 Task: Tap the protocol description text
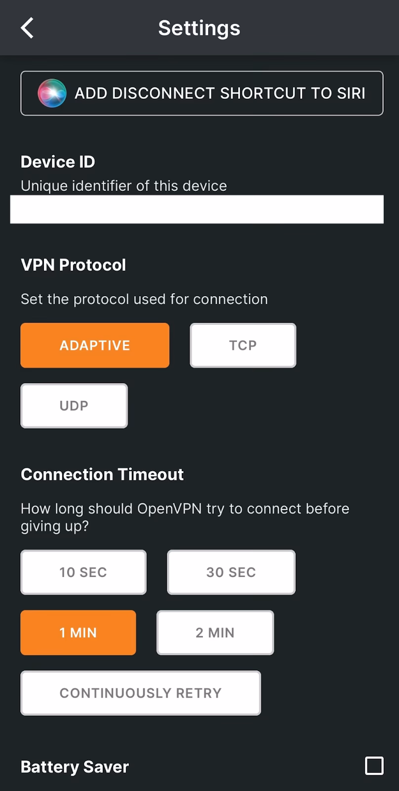(144, 299)
